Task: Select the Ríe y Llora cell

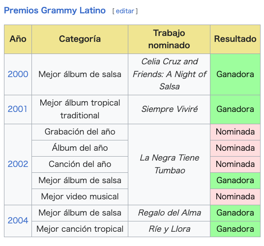Action: 169,229
